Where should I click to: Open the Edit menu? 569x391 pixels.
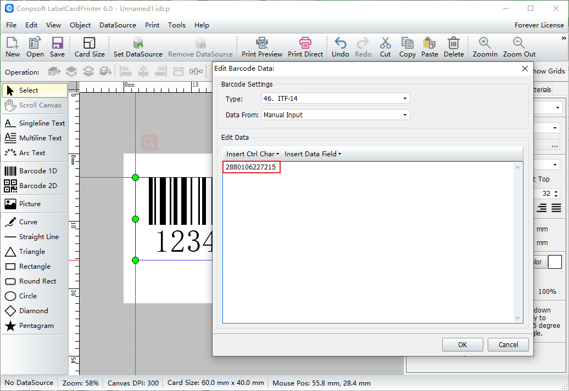[x=31, y=25]
